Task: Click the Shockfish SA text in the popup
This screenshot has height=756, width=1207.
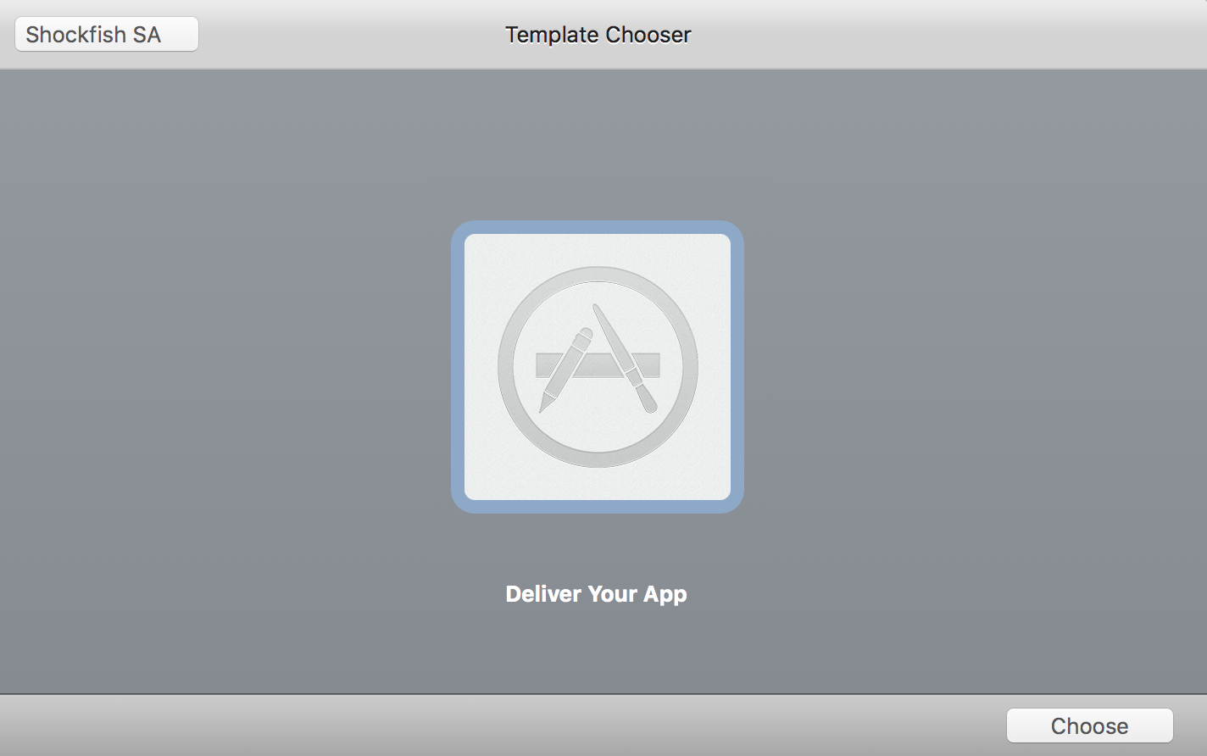Action: coord(93,35)
